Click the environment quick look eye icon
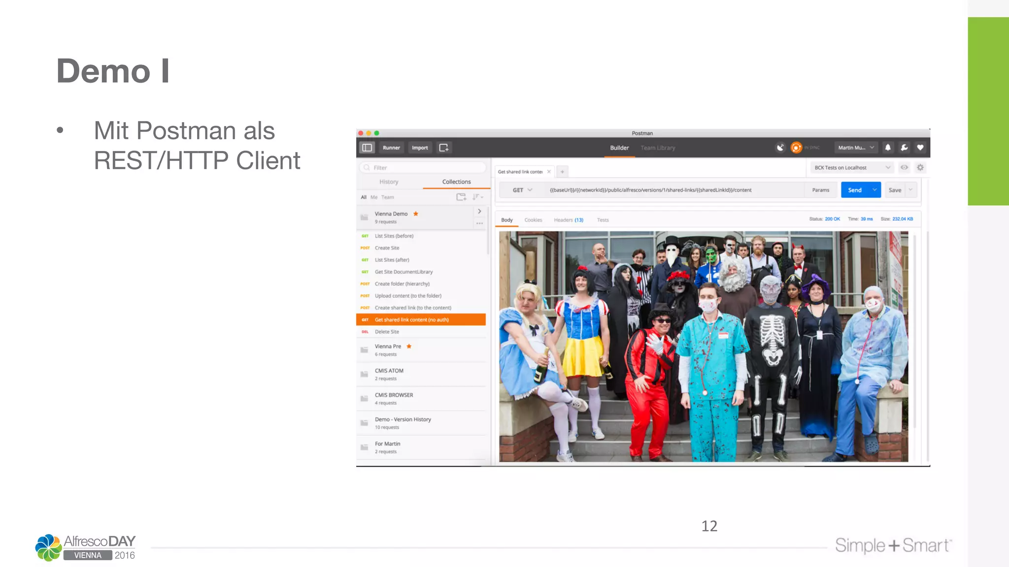The image size is (1009, 567). (x=905, y=168)
